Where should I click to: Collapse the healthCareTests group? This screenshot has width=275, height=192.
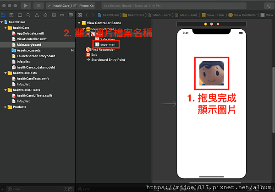[x=5, y=73]
